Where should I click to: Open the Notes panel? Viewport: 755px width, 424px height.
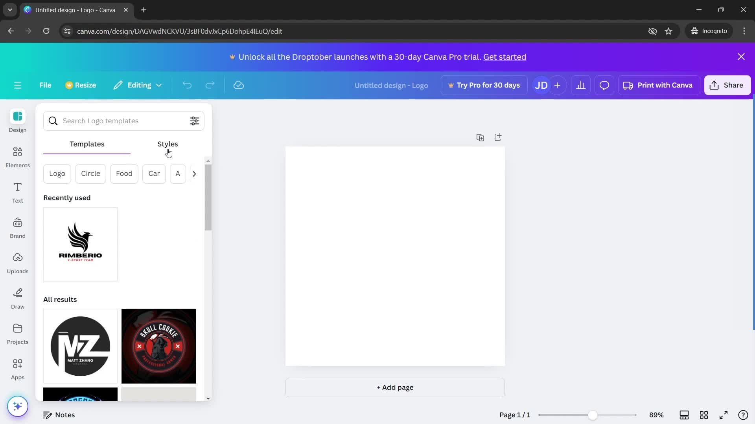point(59,415)
